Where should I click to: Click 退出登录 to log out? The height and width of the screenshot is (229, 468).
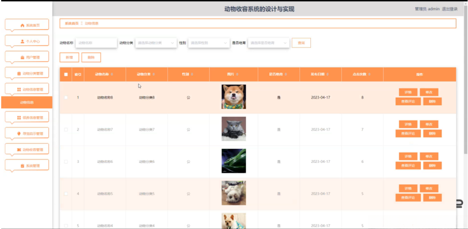tap(450, 9)
